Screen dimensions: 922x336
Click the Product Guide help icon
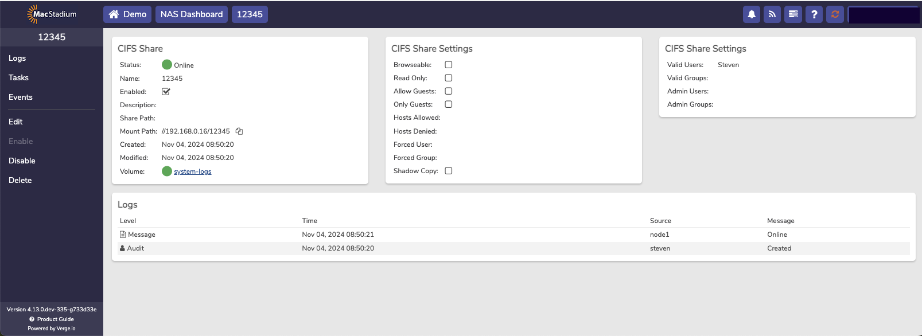point(32,319)
